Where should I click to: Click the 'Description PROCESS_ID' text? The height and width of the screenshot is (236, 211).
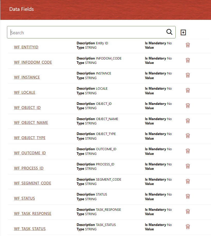[x=95, y=164]
